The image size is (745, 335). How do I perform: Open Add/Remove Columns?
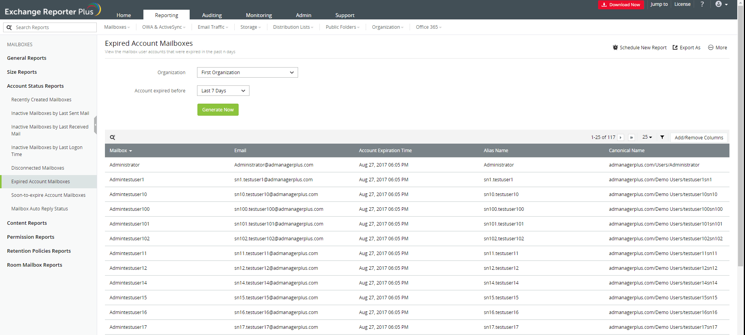click(x=699, y=137)
